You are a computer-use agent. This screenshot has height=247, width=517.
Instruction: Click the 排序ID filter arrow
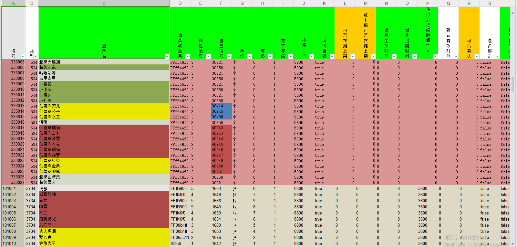pos(311,56)
